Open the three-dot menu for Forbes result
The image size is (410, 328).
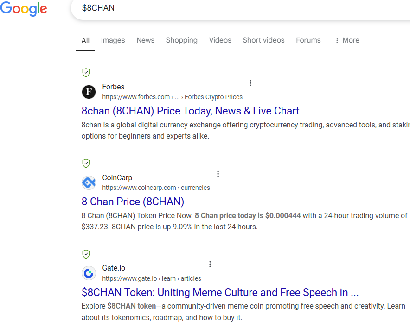(250, 83)
